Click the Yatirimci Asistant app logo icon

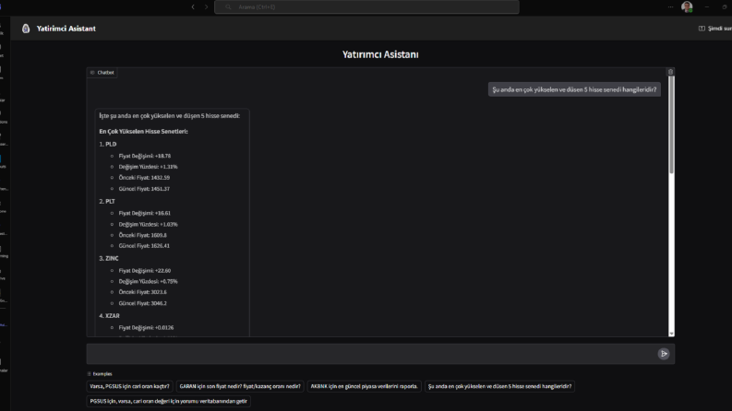coord(26,29)
